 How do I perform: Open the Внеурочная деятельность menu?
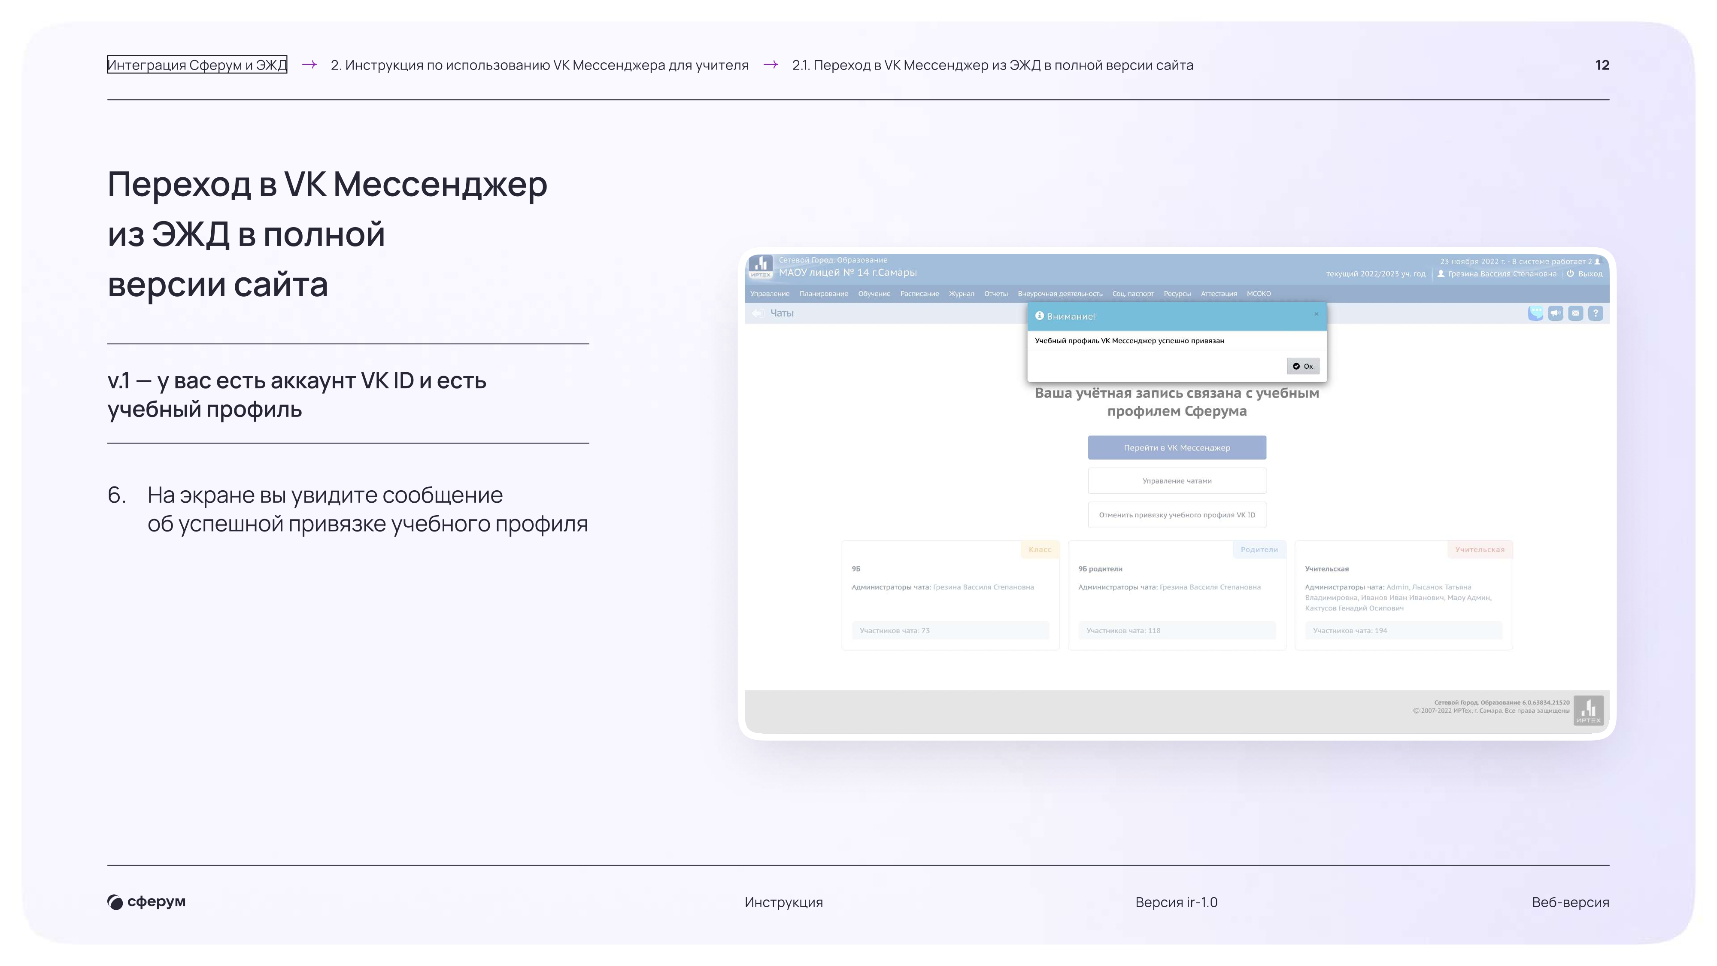point(1060,294)
